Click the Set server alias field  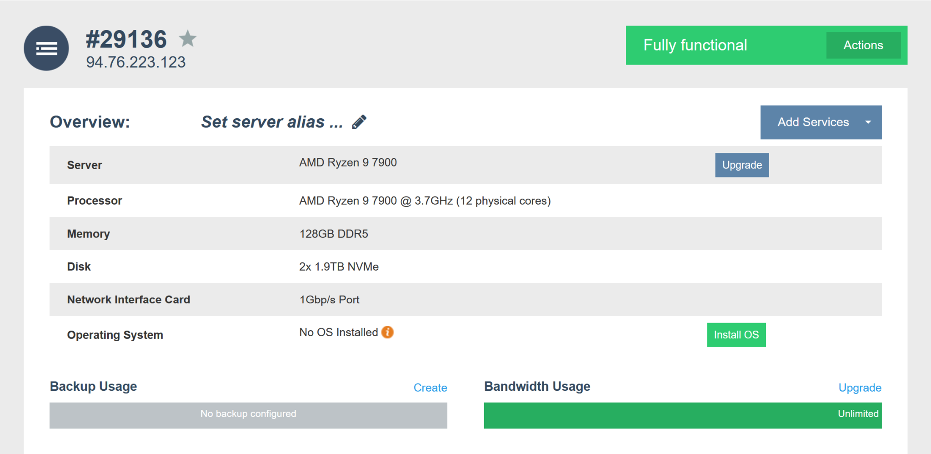point(270,121)
